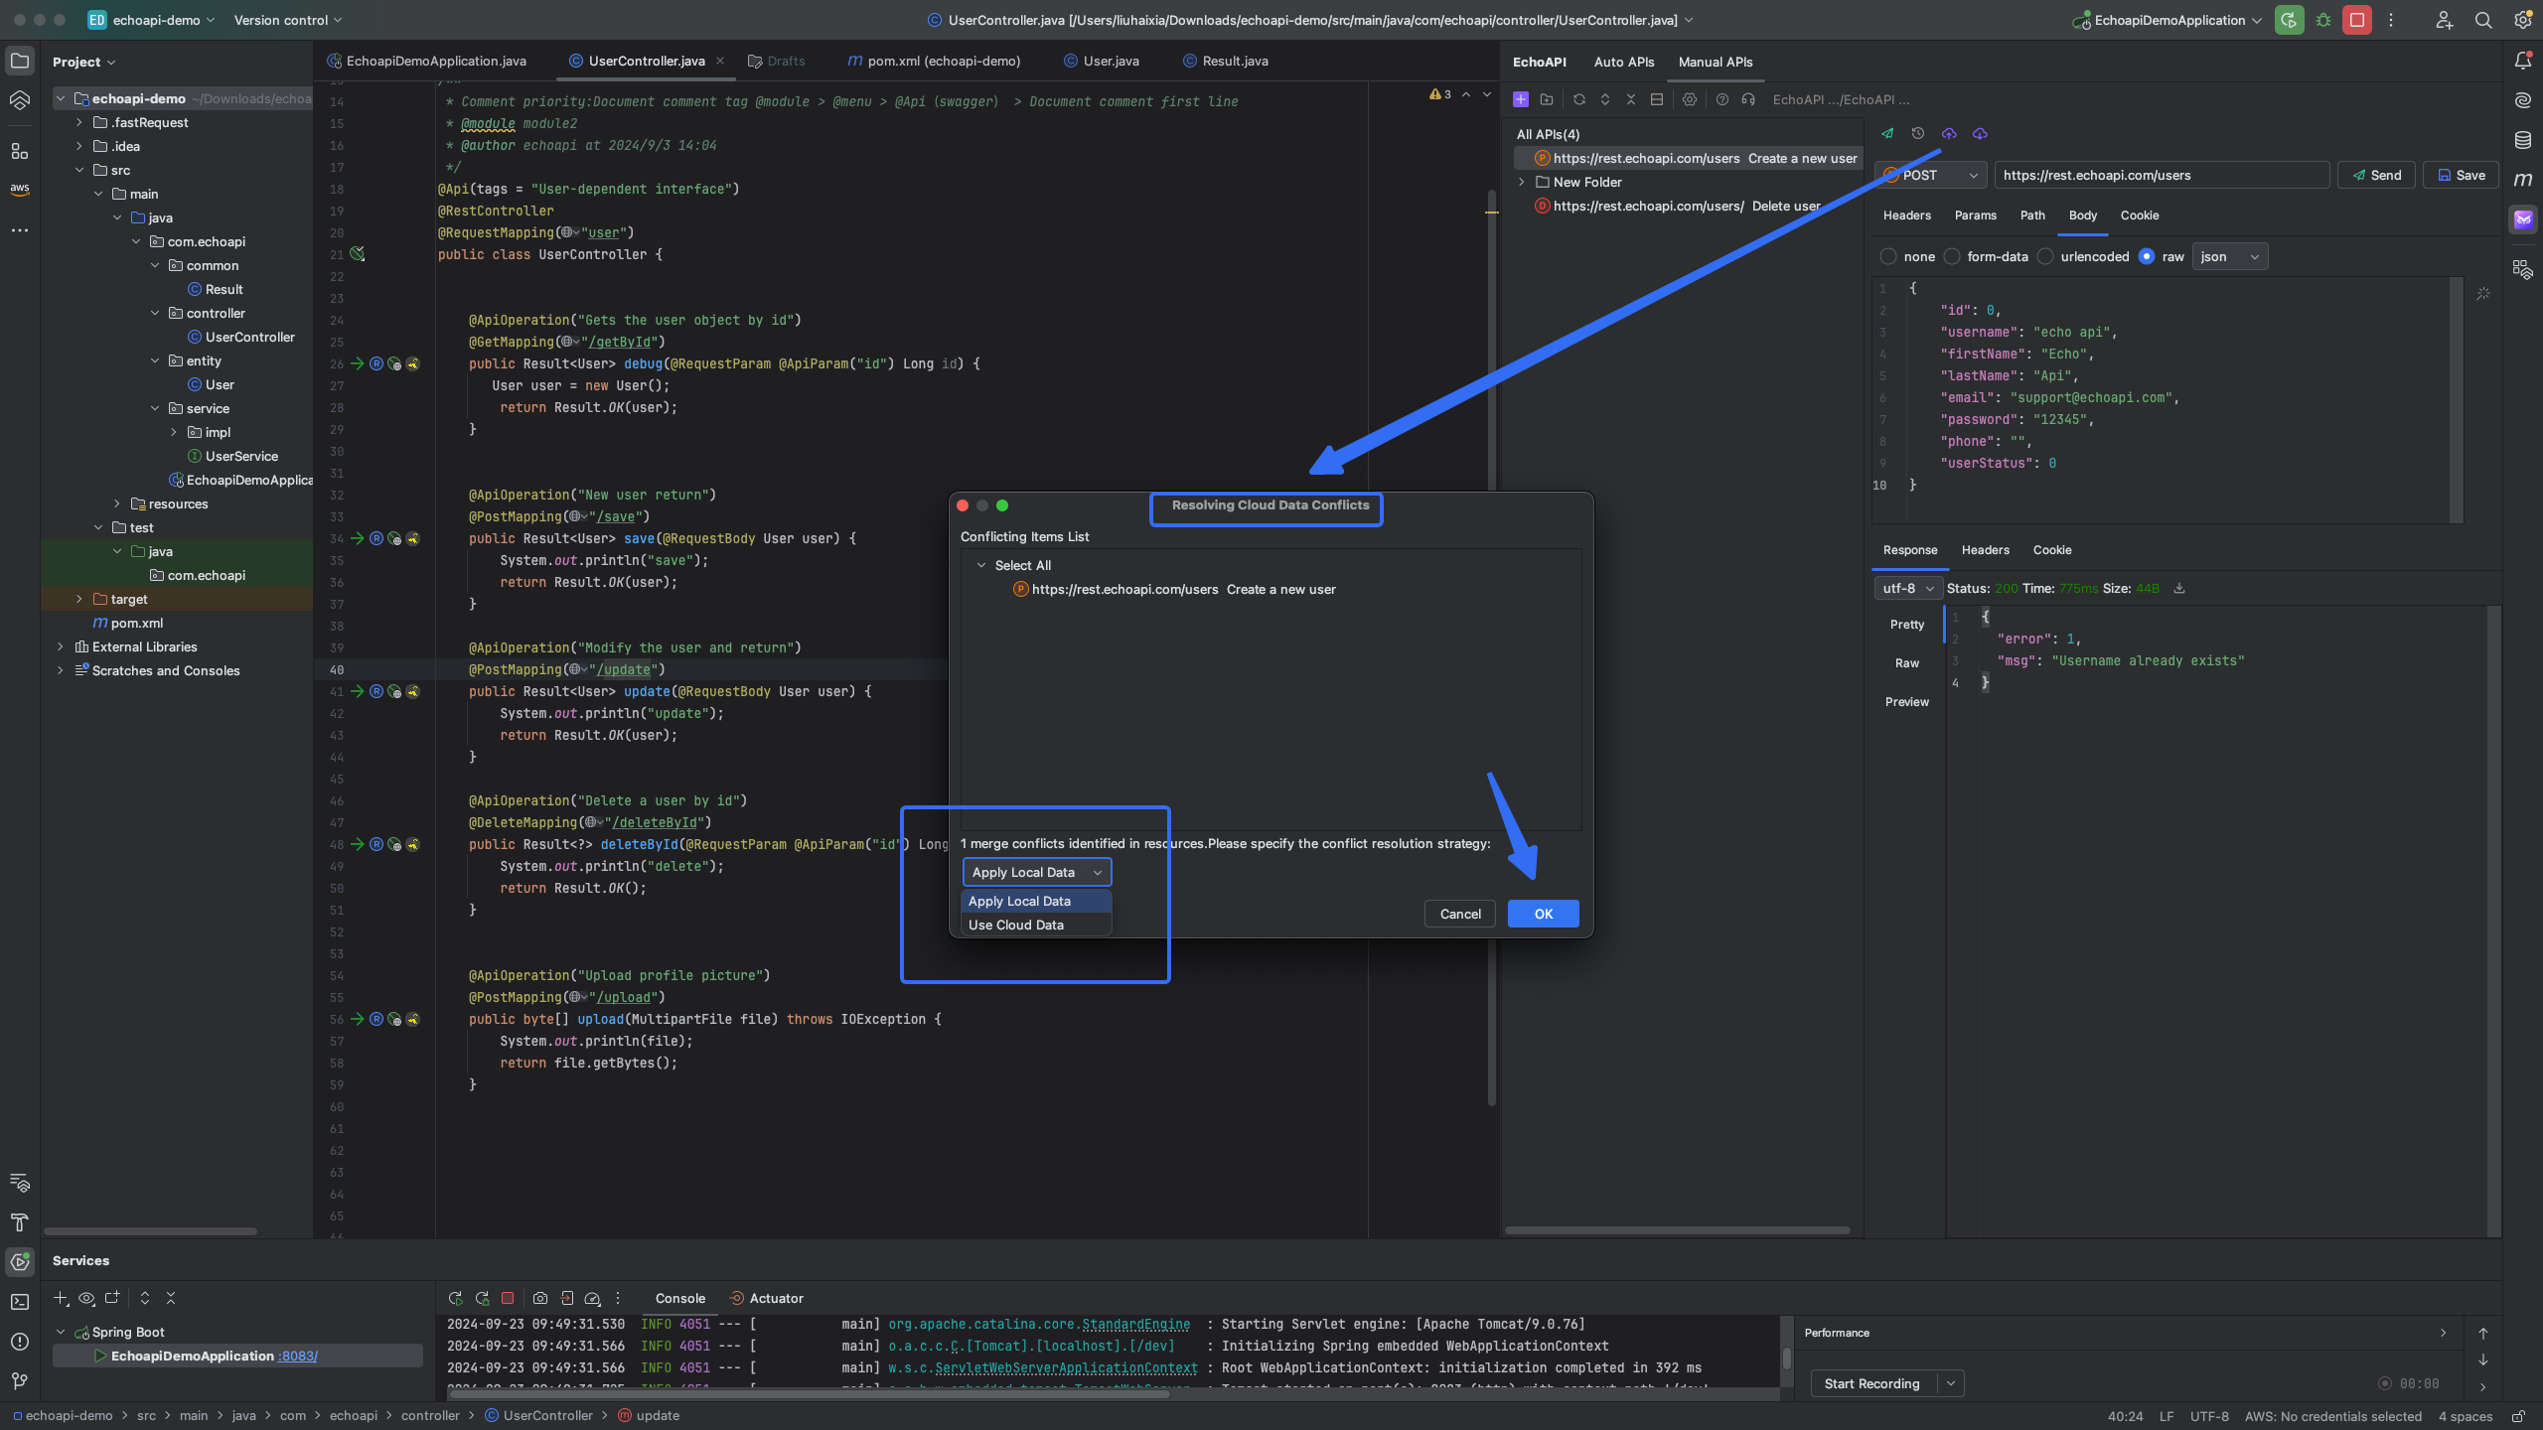Expand the New Folder node in API list
Screen dimensions: 2543x1430
tap(1522, 182)
